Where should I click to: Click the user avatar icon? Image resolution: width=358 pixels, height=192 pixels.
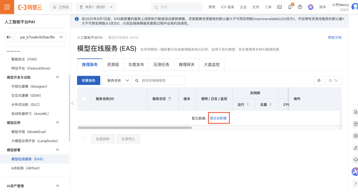(x=355, y=7)
